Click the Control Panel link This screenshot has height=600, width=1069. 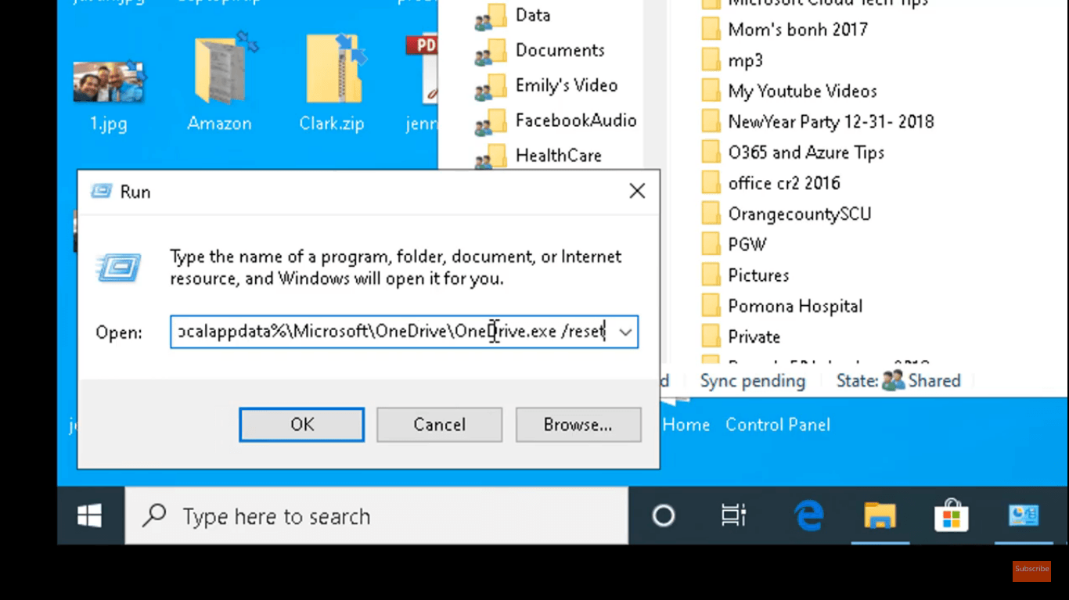777,425
